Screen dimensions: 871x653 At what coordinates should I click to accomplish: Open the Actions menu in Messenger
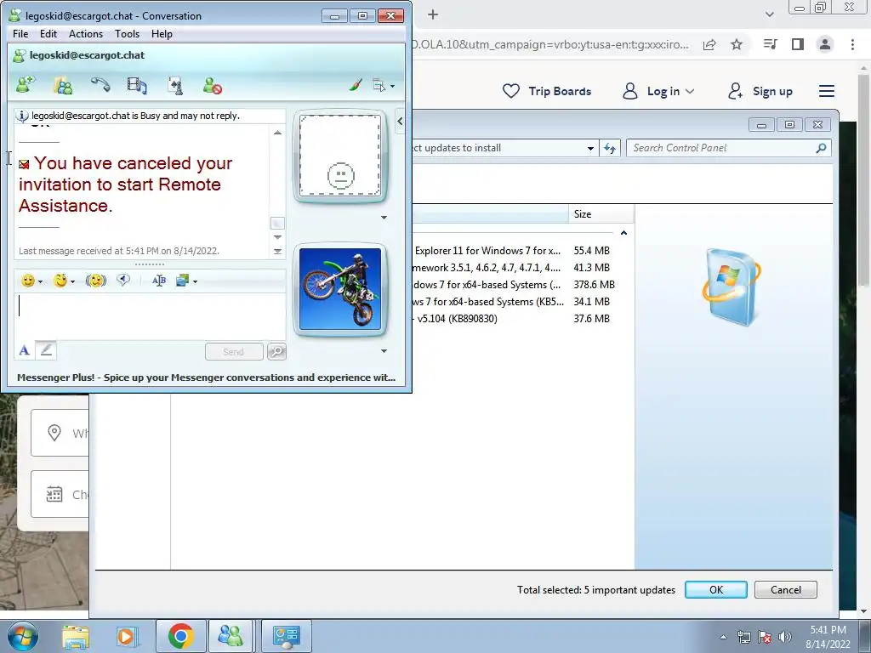86,34
